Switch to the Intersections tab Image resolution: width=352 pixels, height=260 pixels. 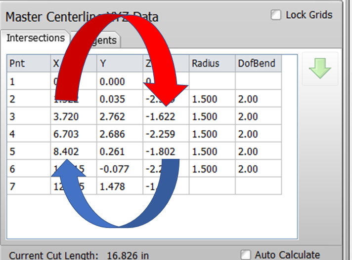coord(35,38)
